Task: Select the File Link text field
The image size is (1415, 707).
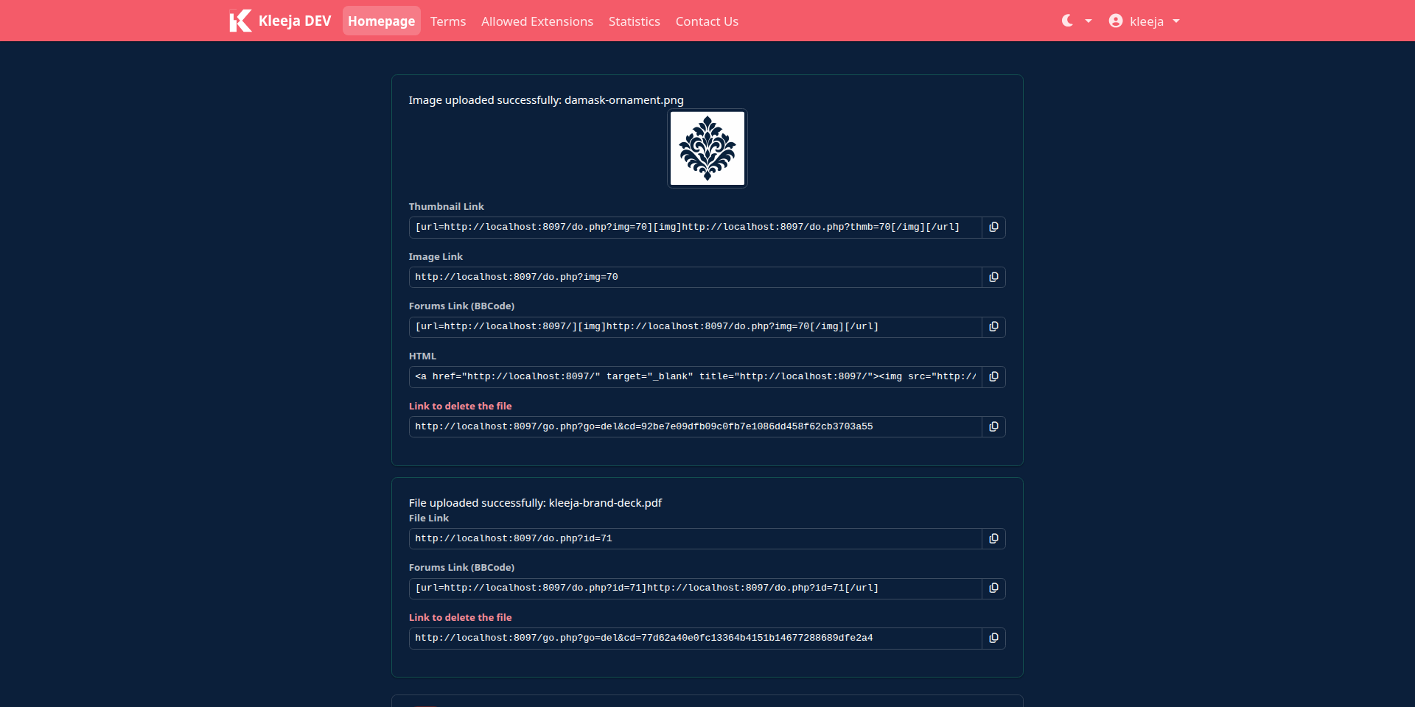Action: coord(695,539)
